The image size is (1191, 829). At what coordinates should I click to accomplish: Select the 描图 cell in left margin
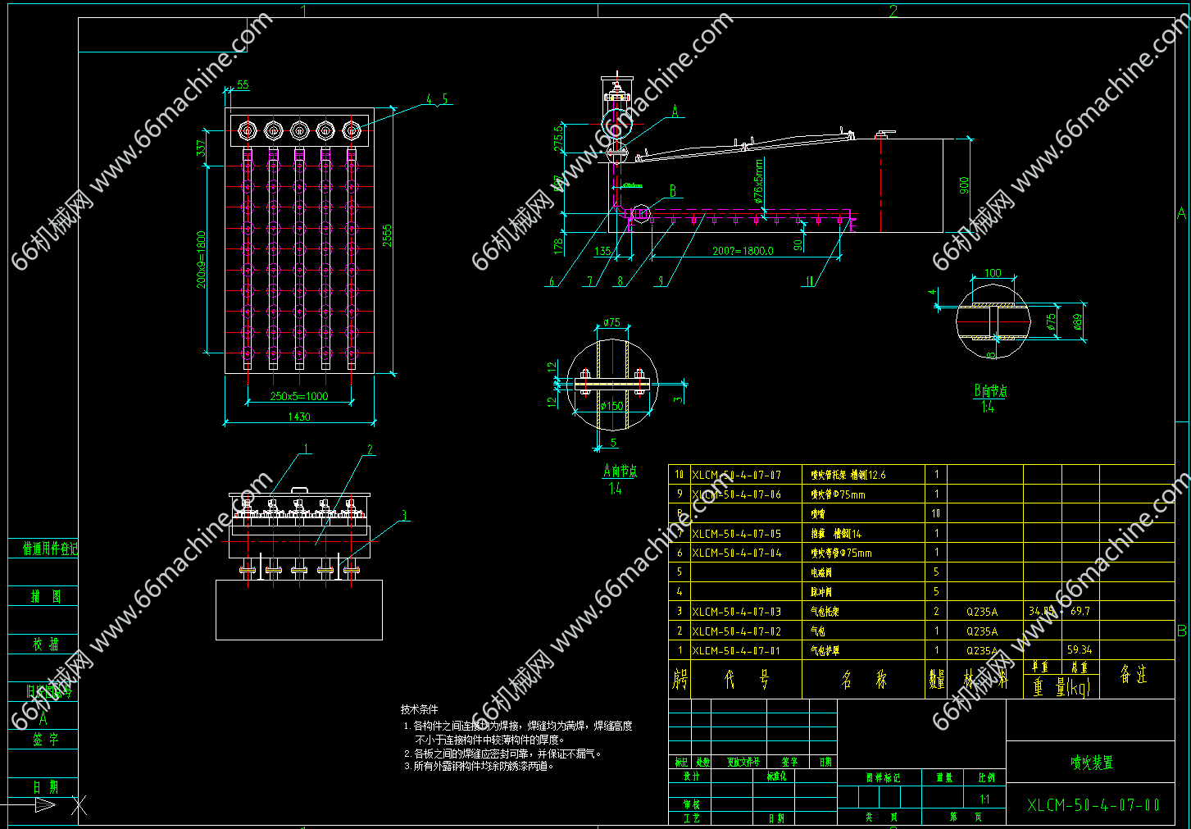click(45, 596)
